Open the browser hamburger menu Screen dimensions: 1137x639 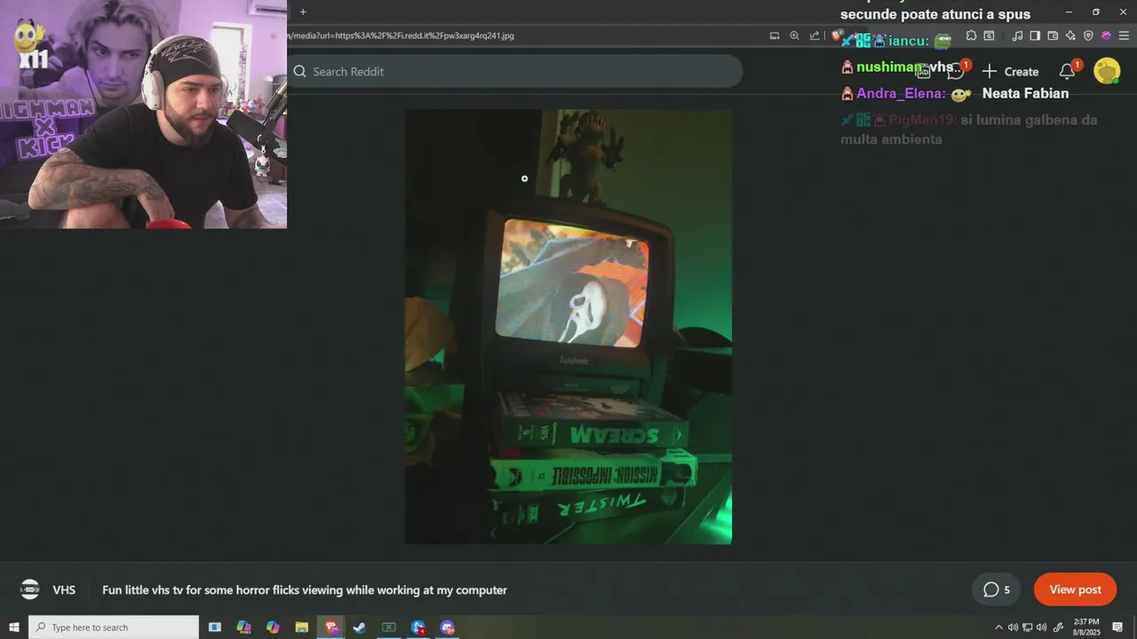pyautogui.click(x=1124, y=35)
